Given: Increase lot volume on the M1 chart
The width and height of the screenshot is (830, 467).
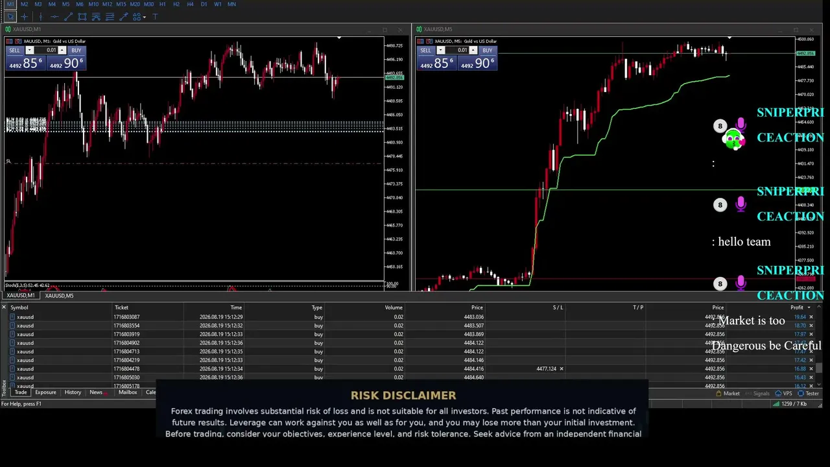Looking at the screenshot, I should point(62,51).
